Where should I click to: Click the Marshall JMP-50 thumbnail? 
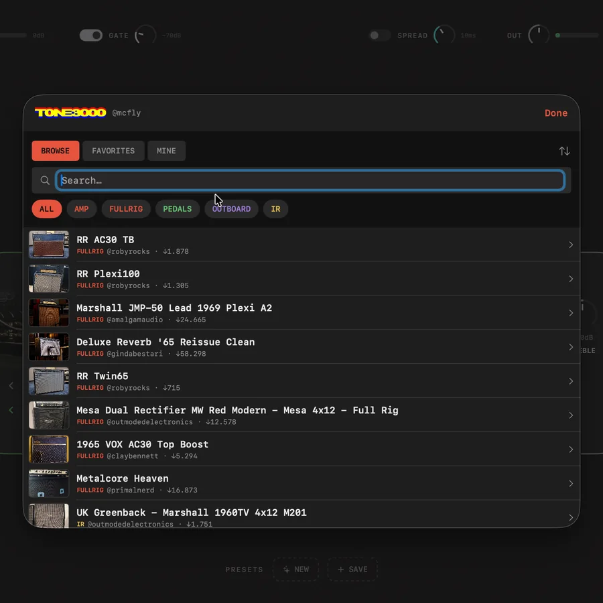(x=49, y=313)
